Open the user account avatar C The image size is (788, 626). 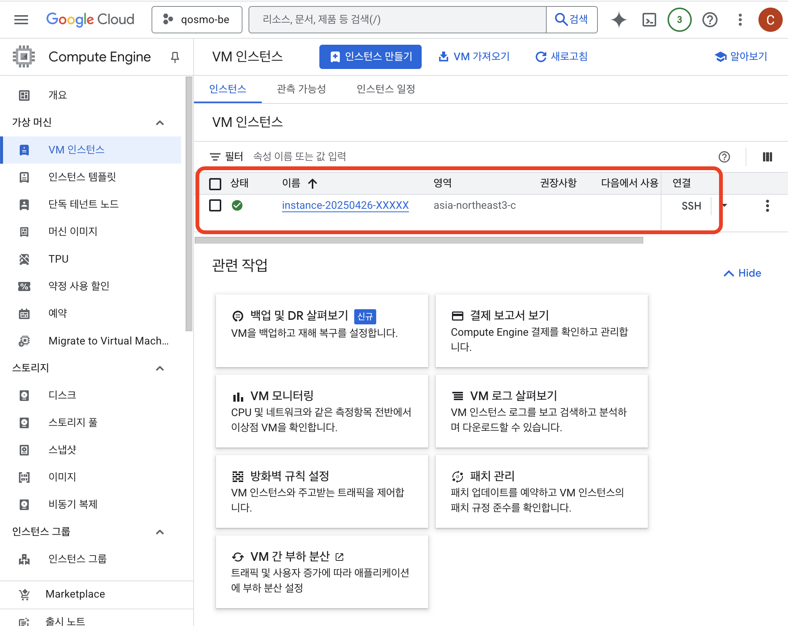point(770,19)
